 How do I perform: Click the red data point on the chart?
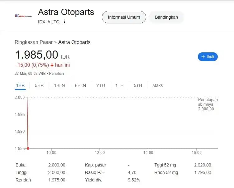coord(28,148)
